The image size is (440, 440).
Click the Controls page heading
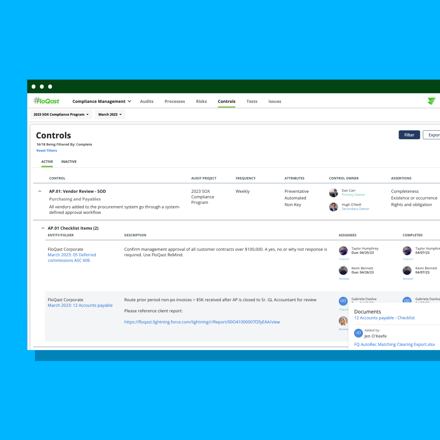[53, 135]
